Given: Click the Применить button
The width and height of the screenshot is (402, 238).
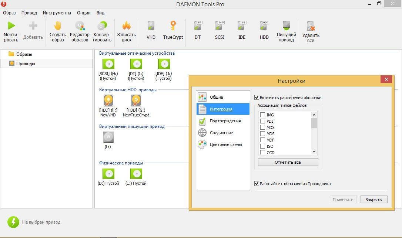Looking at the screenshot, I should click(343, 200).
